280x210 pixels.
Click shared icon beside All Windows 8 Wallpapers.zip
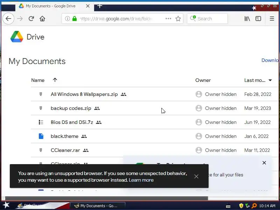click(x=124, y=94)
